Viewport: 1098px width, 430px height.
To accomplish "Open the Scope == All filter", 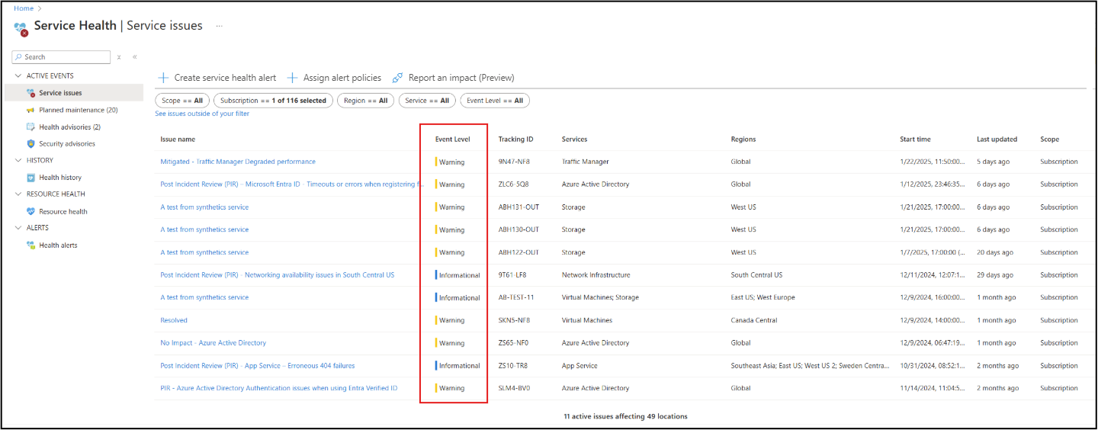I will [x=182, y=101].
